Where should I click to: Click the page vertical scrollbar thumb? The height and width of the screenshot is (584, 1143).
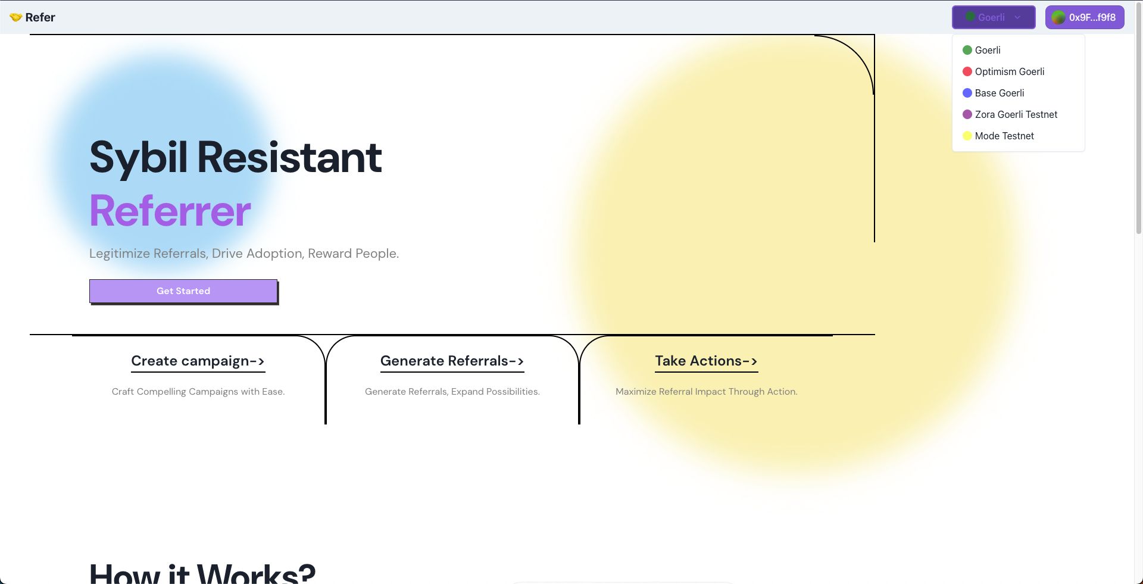[1139, 118]
